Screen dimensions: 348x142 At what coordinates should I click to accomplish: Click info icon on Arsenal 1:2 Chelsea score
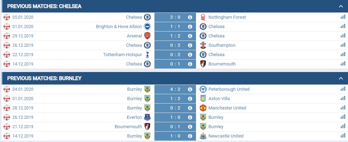190,36
